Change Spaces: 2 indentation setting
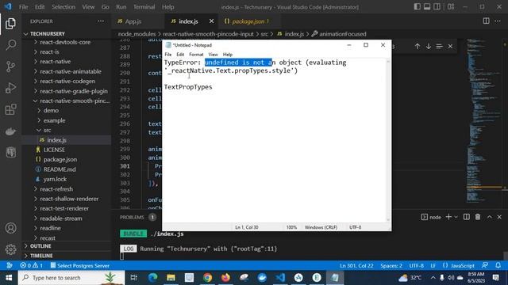This screenshot has width=508, height=285. click(x=391, y=266)
